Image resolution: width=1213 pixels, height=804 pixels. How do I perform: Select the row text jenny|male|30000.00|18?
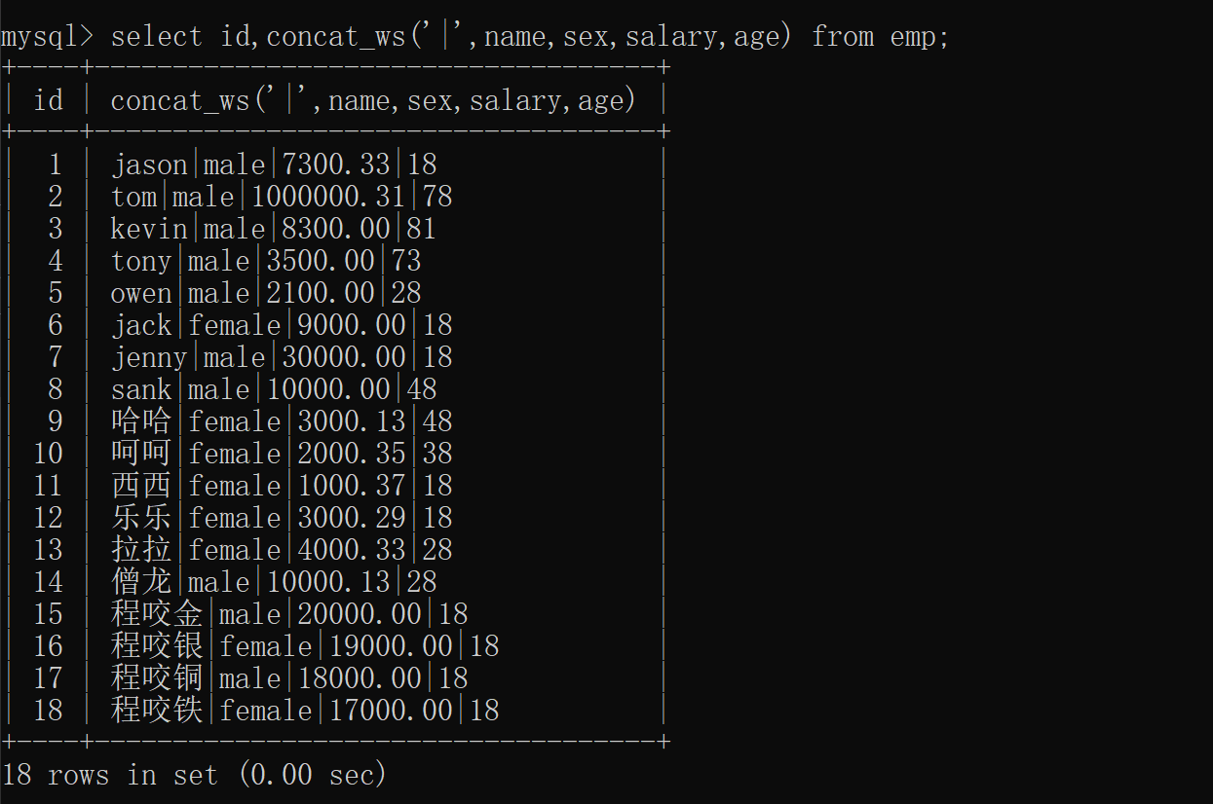282,357
